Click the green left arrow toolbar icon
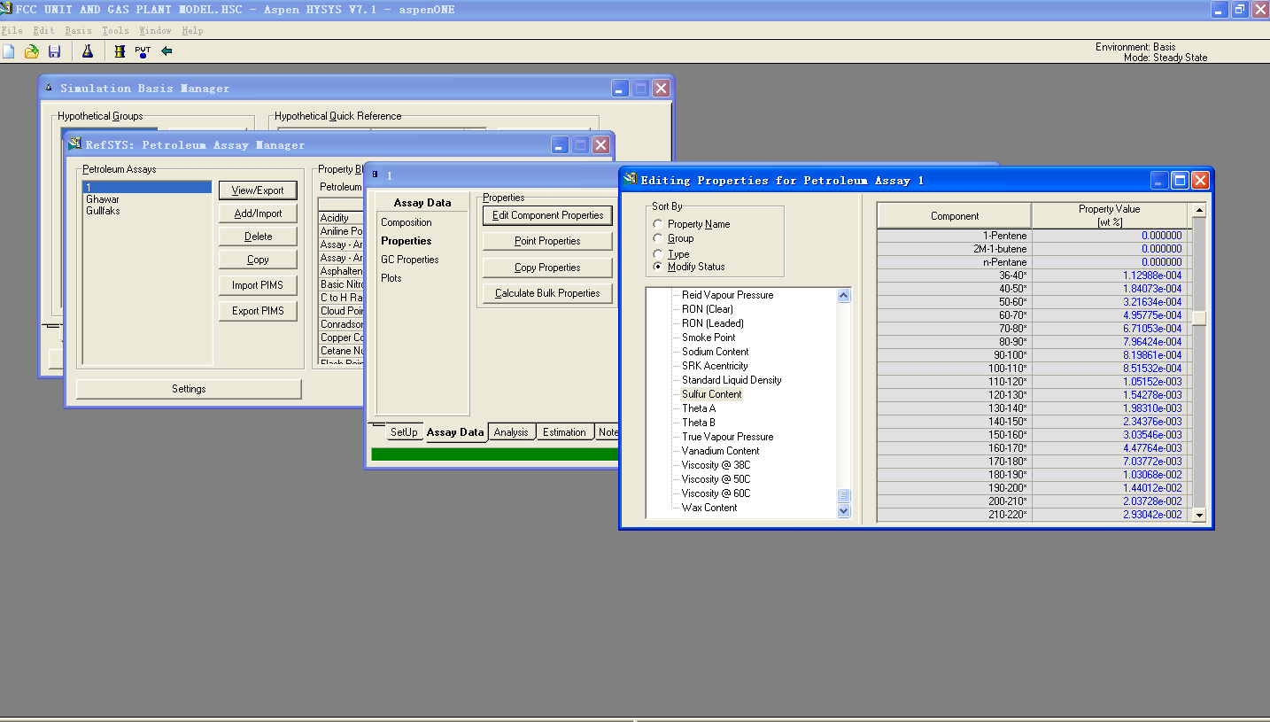Image resolution: width=1270 pixels, height=722 pixels. click(166, 51)
